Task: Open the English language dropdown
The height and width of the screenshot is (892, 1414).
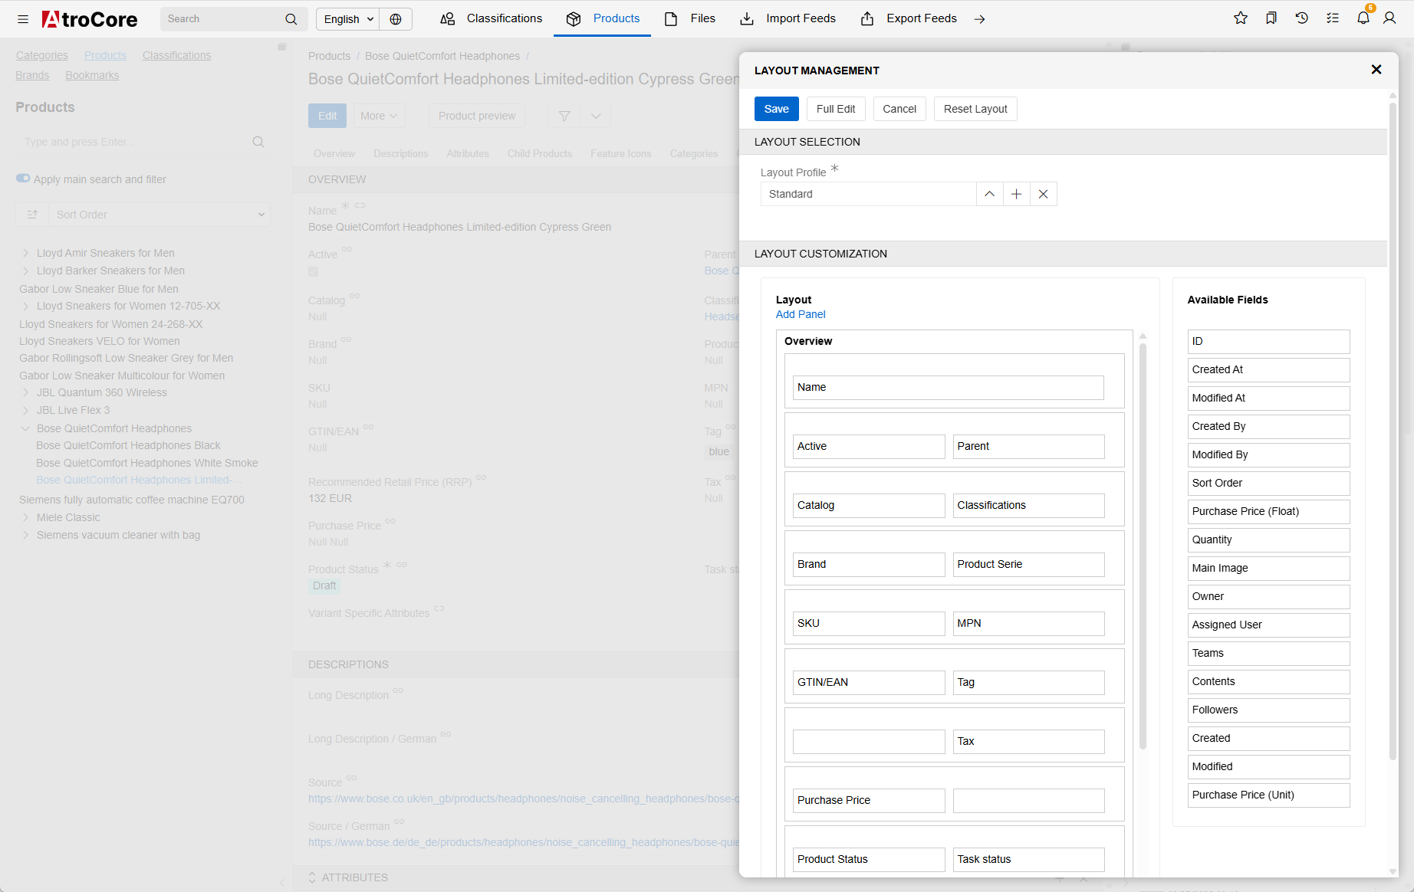Action: tap(348, 19)
